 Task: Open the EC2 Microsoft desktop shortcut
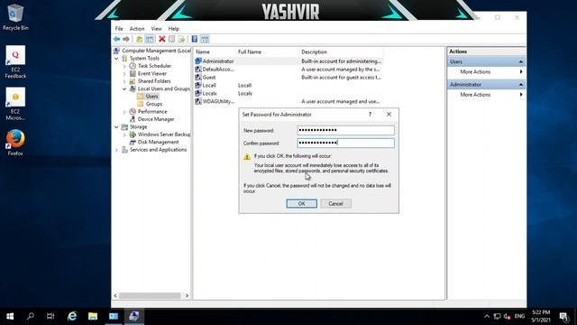coord(15,104)
